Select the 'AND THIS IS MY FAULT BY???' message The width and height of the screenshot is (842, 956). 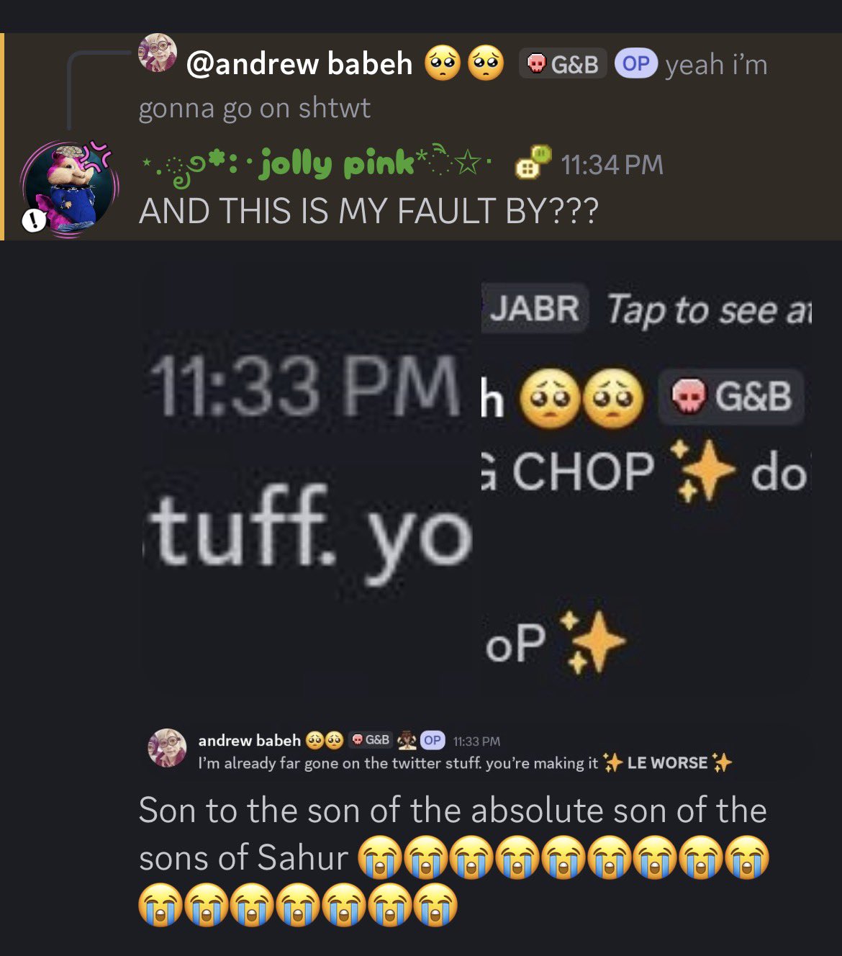(368, 211)
